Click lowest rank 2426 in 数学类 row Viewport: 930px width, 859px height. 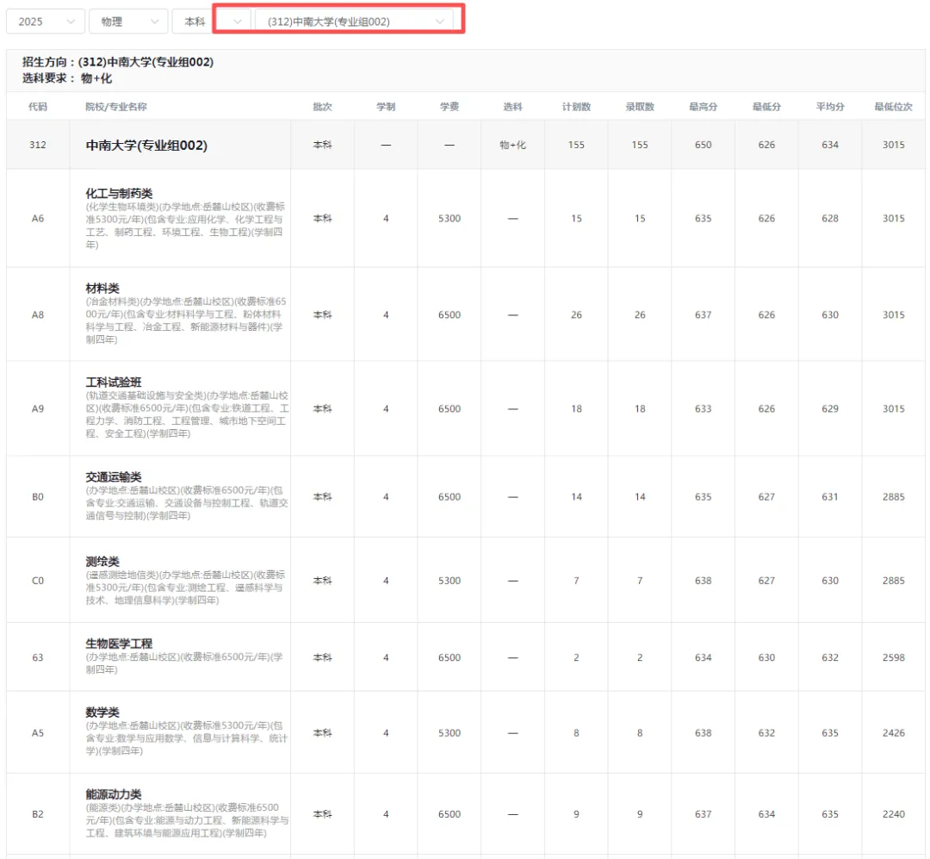(894, 733)
